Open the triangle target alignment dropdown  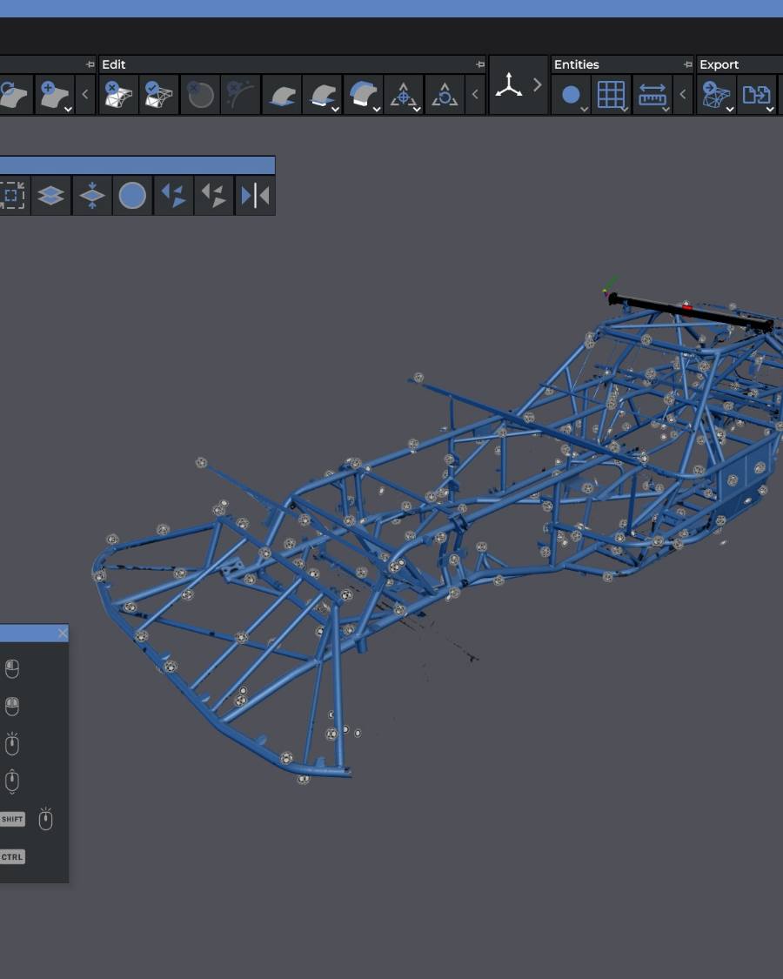pos(417,110)
